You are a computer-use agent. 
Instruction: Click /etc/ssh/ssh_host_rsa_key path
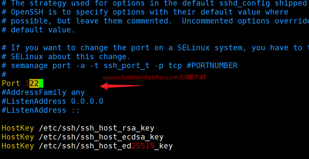[97, 128]
